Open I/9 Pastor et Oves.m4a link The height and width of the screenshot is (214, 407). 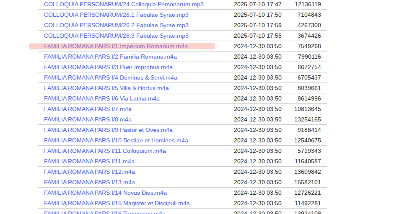[108, 130]
